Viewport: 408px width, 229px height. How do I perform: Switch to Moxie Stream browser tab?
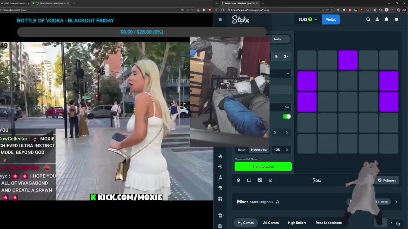[x=50, y=3]
